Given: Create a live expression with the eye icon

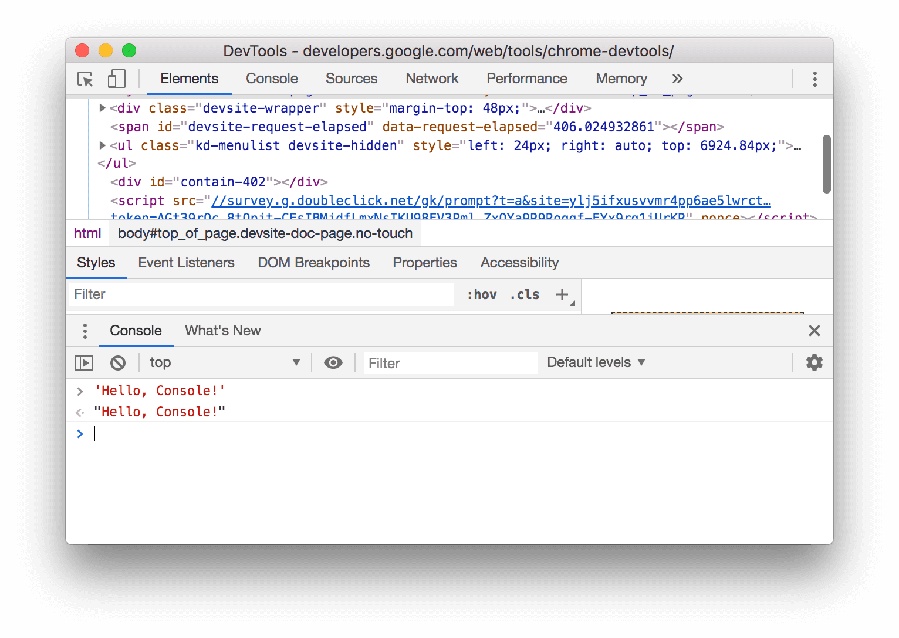Looking at the screenshot, I should tap(333, 362).
